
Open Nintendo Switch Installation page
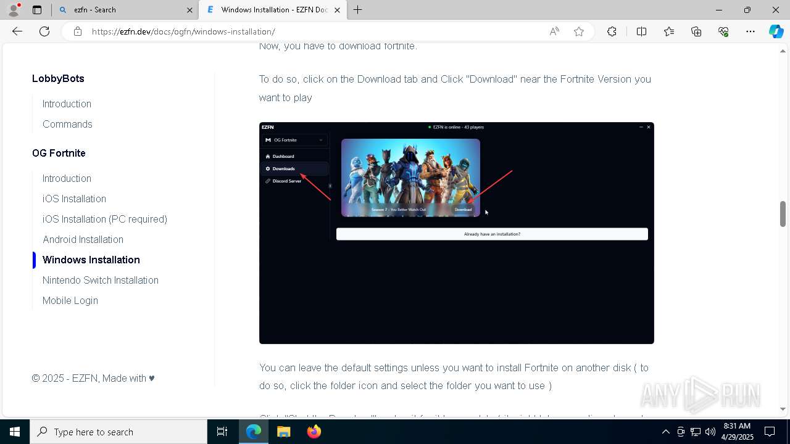(101, 280)
